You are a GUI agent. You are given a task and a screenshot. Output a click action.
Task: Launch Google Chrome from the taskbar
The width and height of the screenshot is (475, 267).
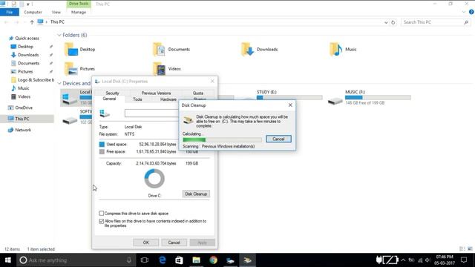click(213, 260)
